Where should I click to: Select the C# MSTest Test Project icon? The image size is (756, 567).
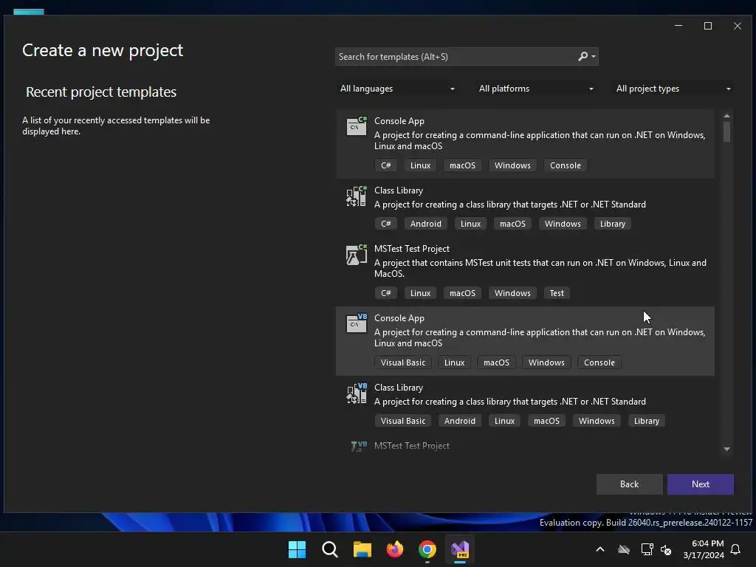(357, 254)
